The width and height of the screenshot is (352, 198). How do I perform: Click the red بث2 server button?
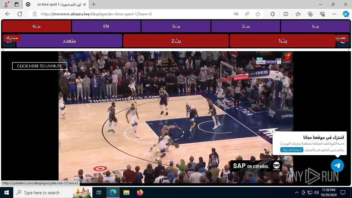[x=176, y=41]
